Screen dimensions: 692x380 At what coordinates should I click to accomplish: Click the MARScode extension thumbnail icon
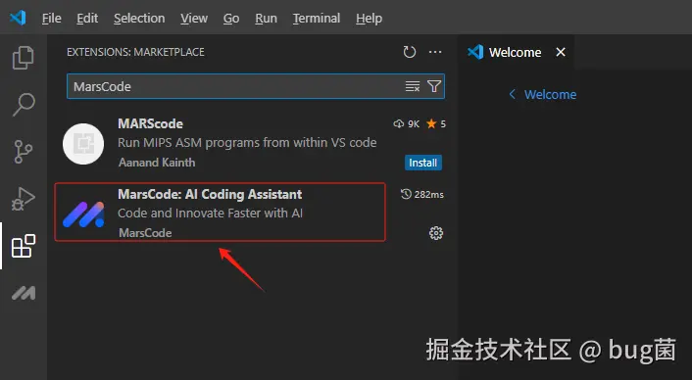83,144
